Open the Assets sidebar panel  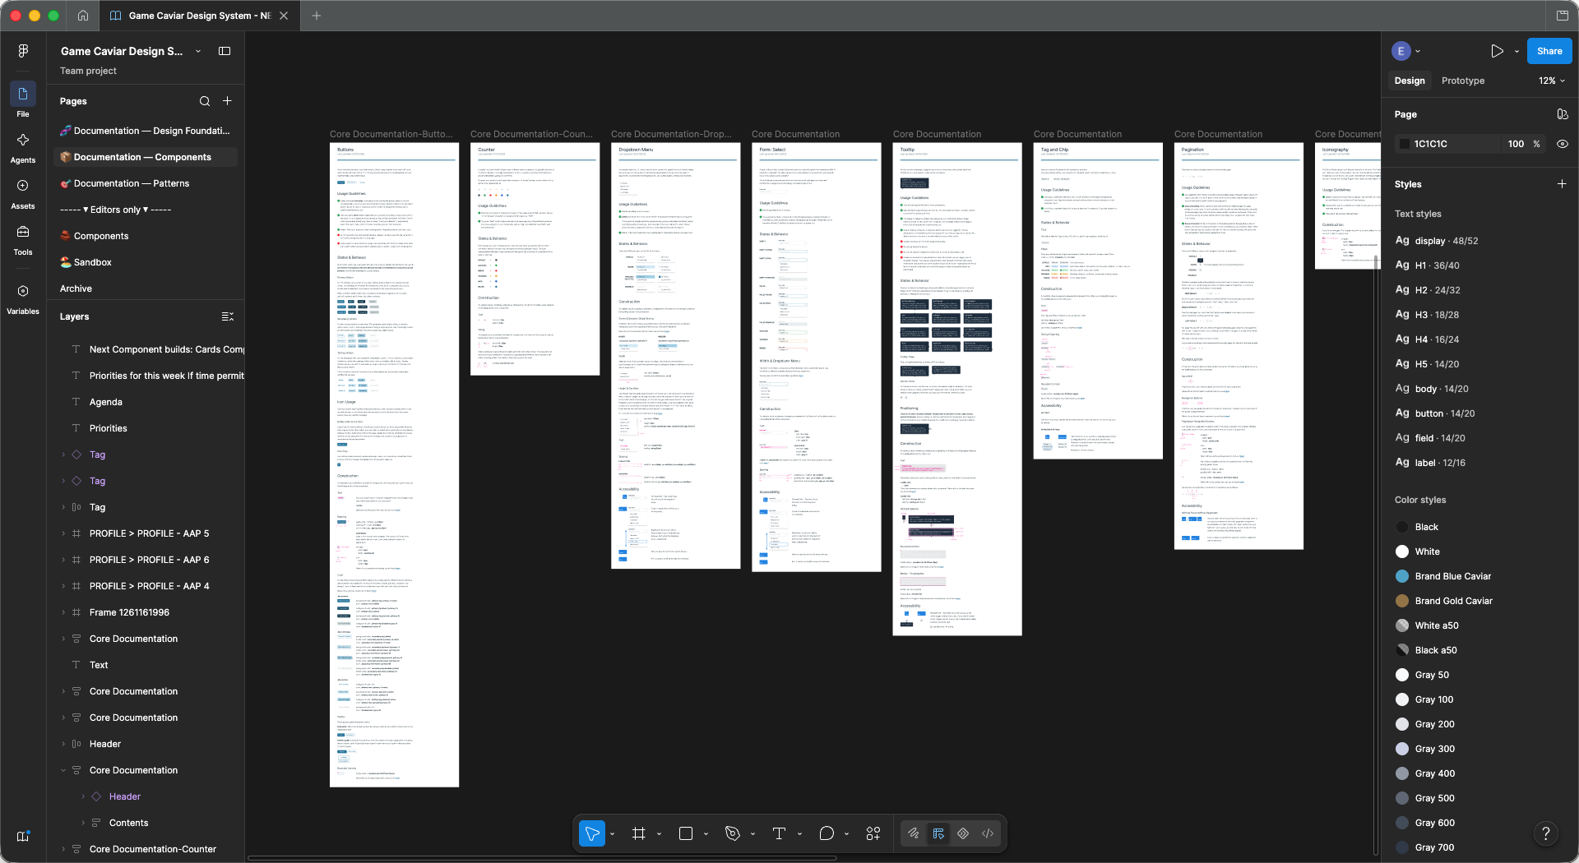point(23,192)
